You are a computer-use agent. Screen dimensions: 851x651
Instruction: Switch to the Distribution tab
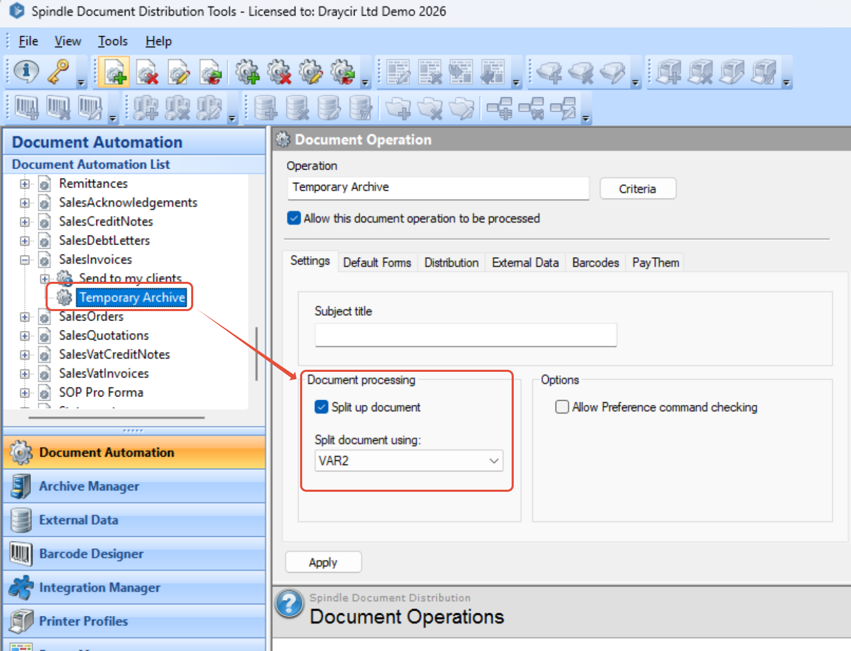click(x=451, y=262)
